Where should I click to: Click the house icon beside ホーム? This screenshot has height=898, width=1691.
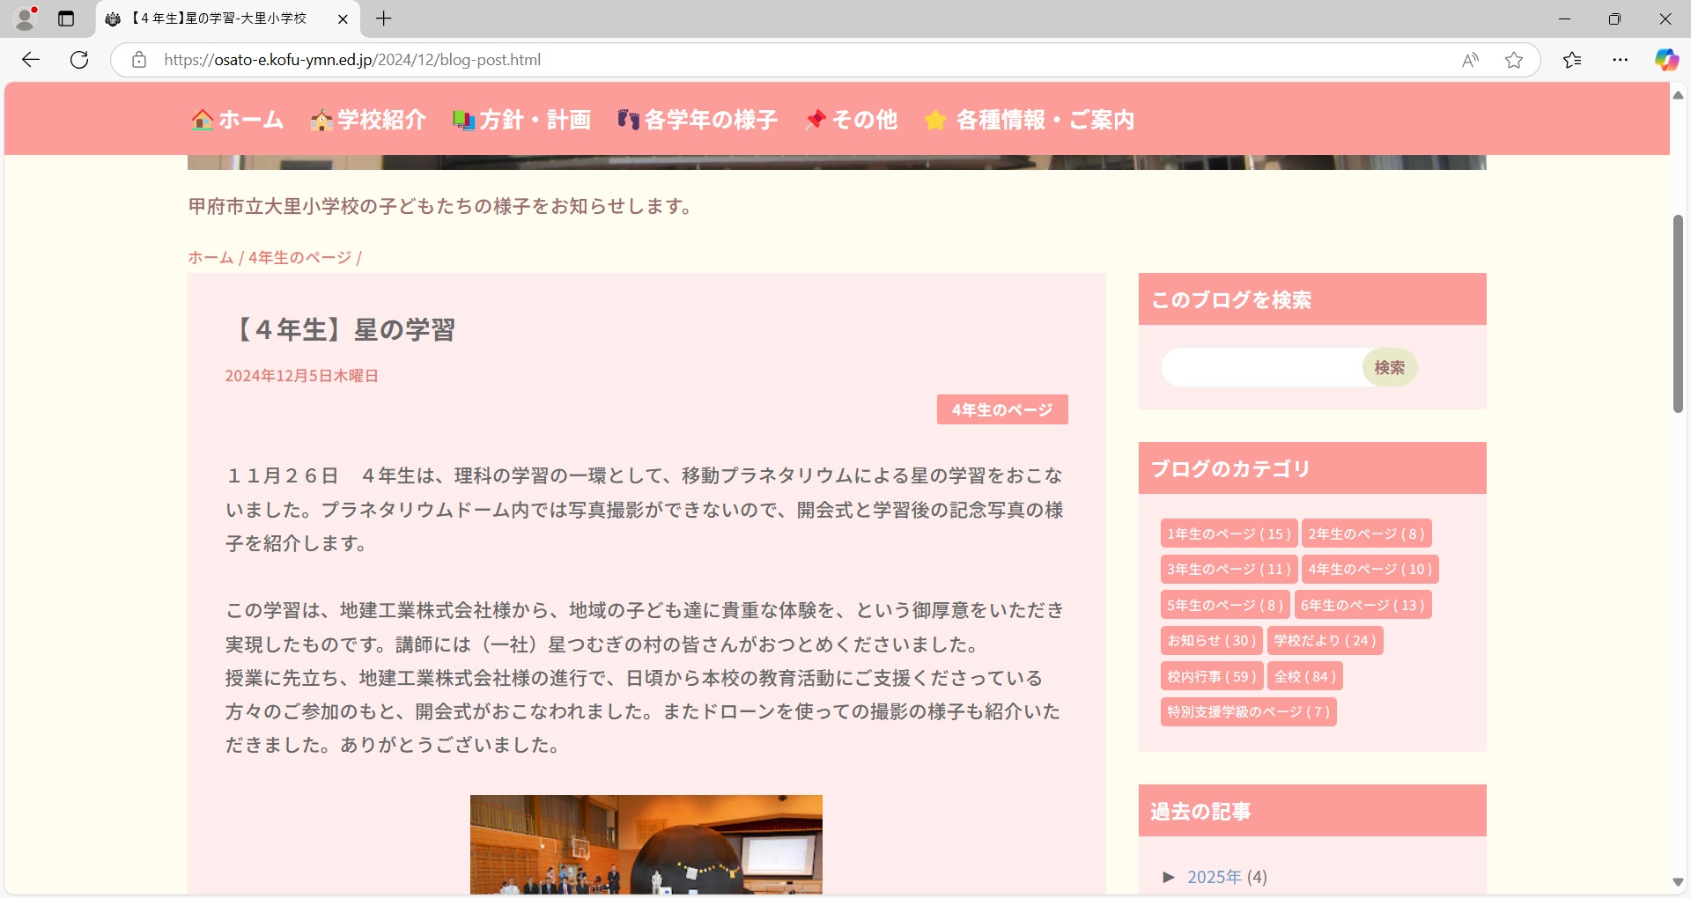(x=203, y=119)
